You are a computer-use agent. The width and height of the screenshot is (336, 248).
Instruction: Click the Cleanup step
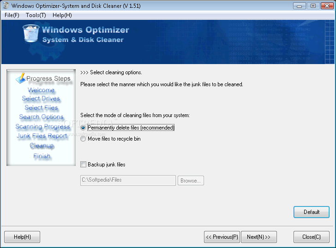point(42,146)
